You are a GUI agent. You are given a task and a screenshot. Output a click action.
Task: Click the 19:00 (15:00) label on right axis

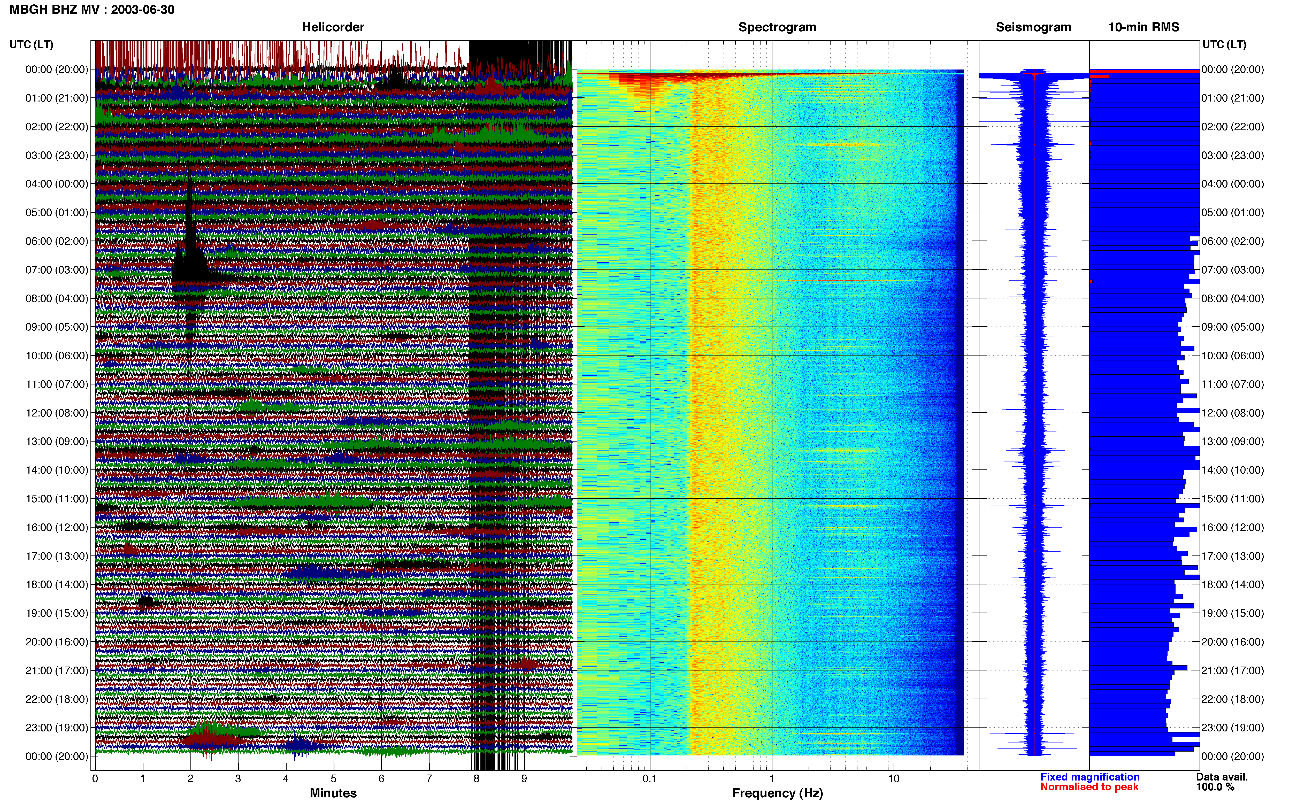1233,613
